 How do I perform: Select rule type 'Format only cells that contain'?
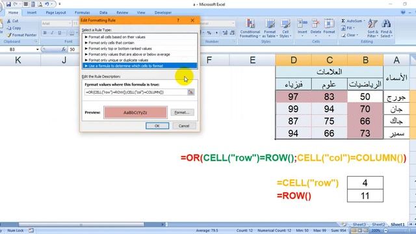(x=140, y=43)
